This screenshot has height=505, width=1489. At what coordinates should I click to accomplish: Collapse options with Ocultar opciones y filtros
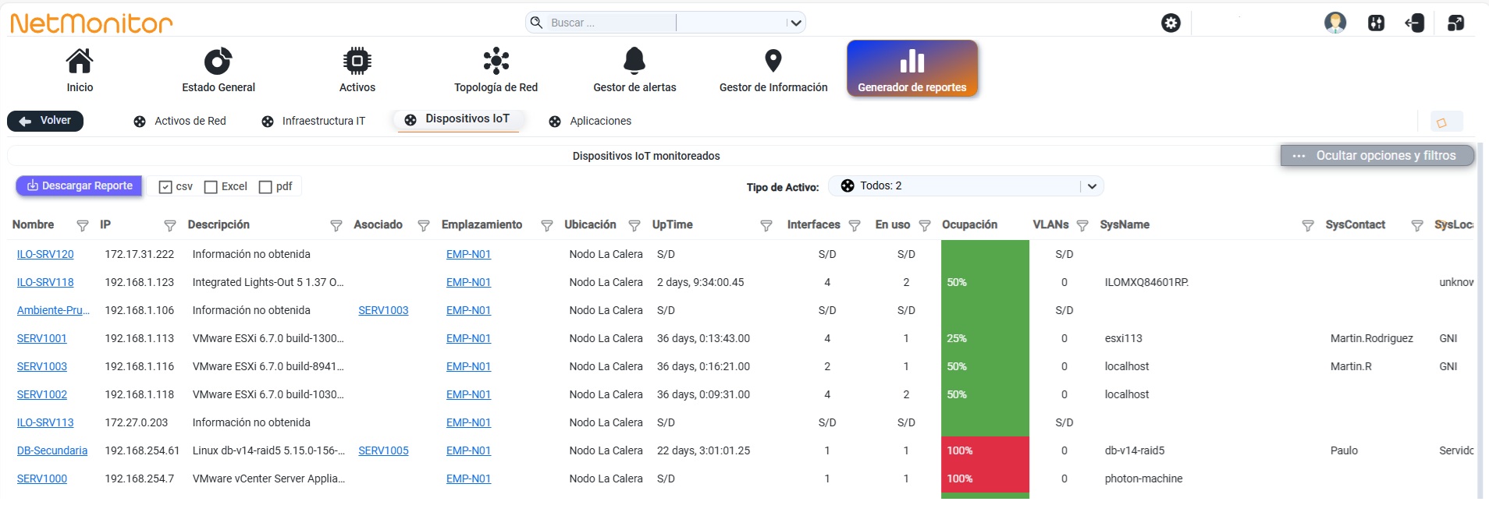pos(1377,156)
